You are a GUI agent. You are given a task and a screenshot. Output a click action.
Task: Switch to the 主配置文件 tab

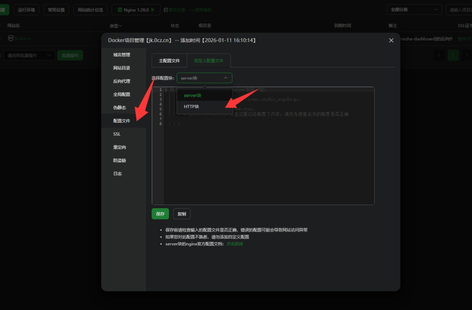coord(169,60)
